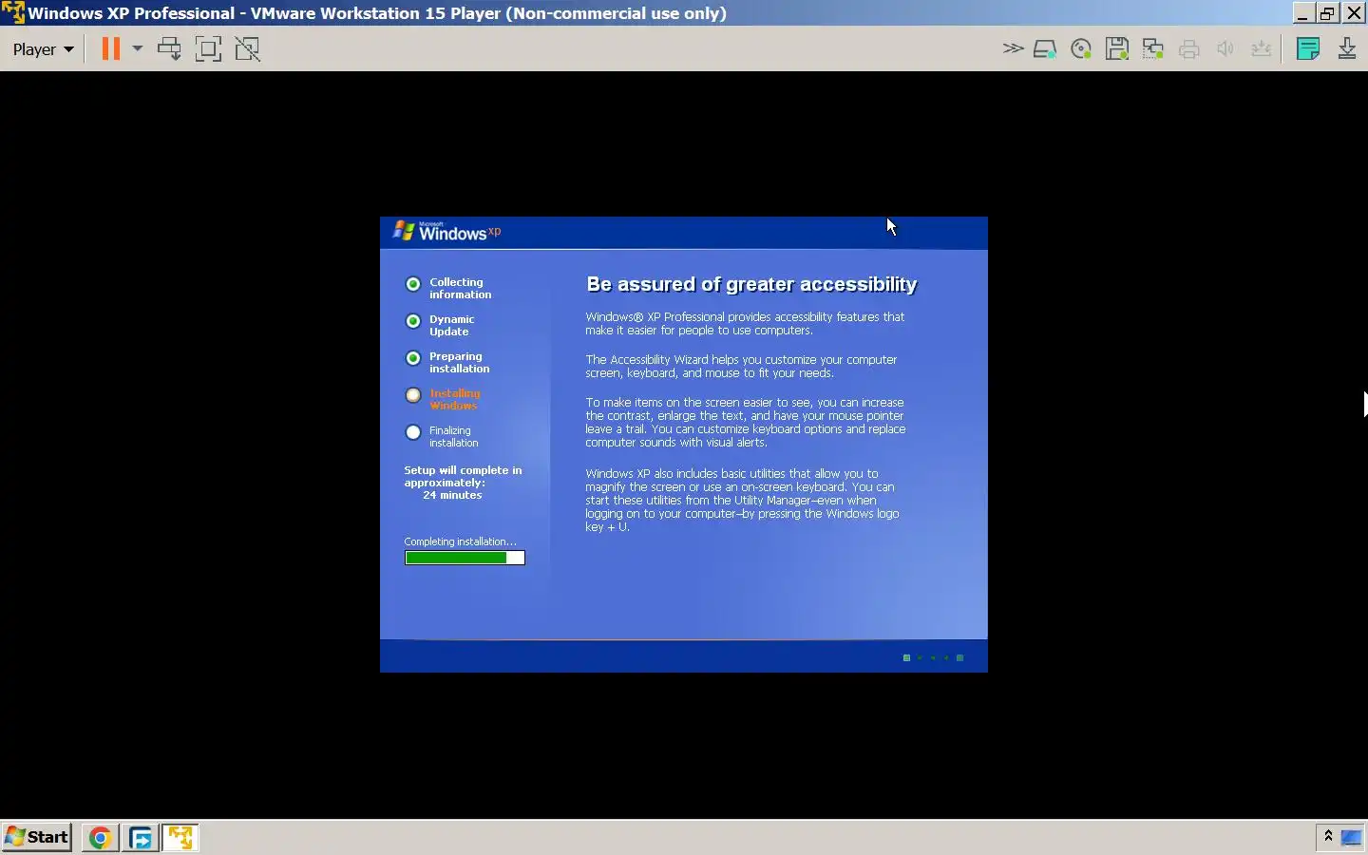Image resolution: width=1368 pixels, height=855 pixels.
Task: Toggle Unity mode icon
Action: point(247,48)
